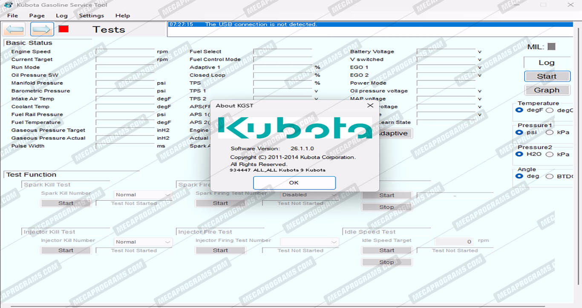This screenshot has height=308, width=582.
Task: Click 'The USB connection is not detected.' message
Action: (261, 24)
